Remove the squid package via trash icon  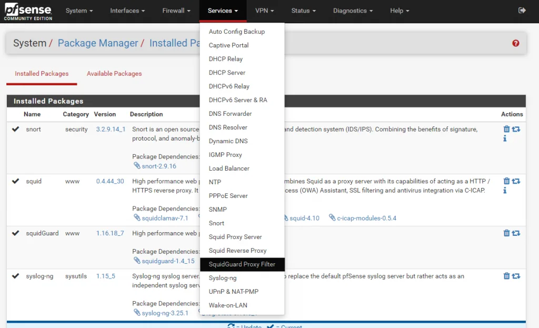pyautogui.click(x=506, y=181)
